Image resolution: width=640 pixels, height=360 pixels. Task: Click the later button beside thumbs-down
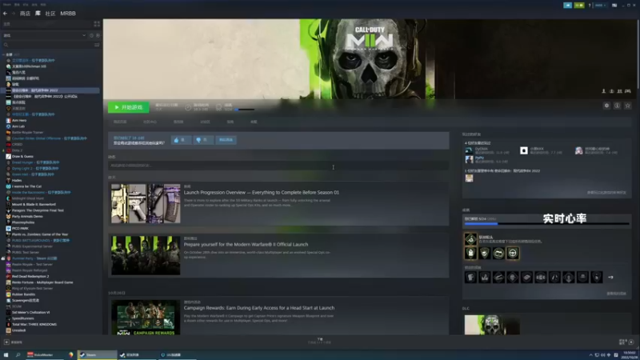tap(226, 140)
